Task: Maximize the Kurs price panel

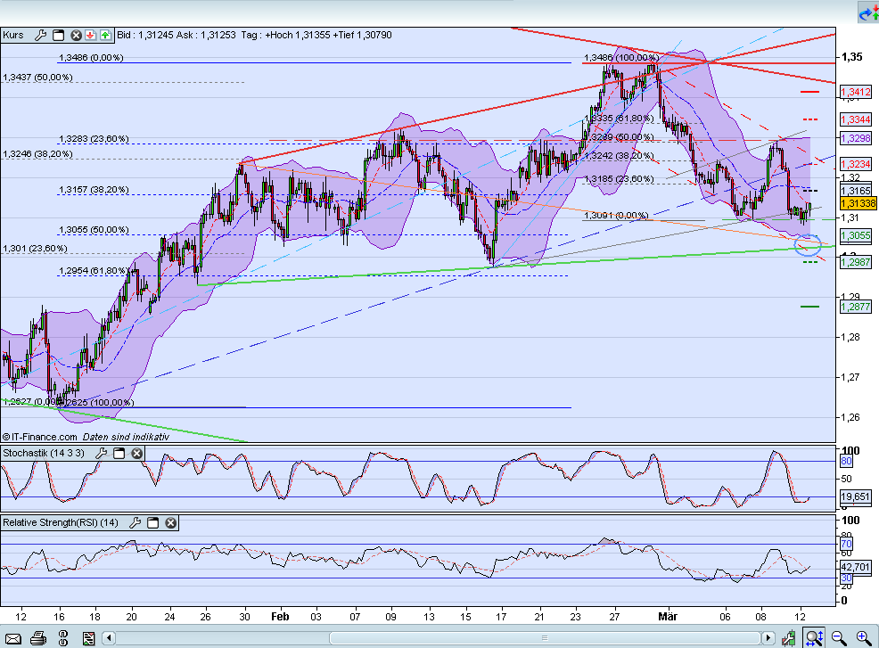Action: 58,35
